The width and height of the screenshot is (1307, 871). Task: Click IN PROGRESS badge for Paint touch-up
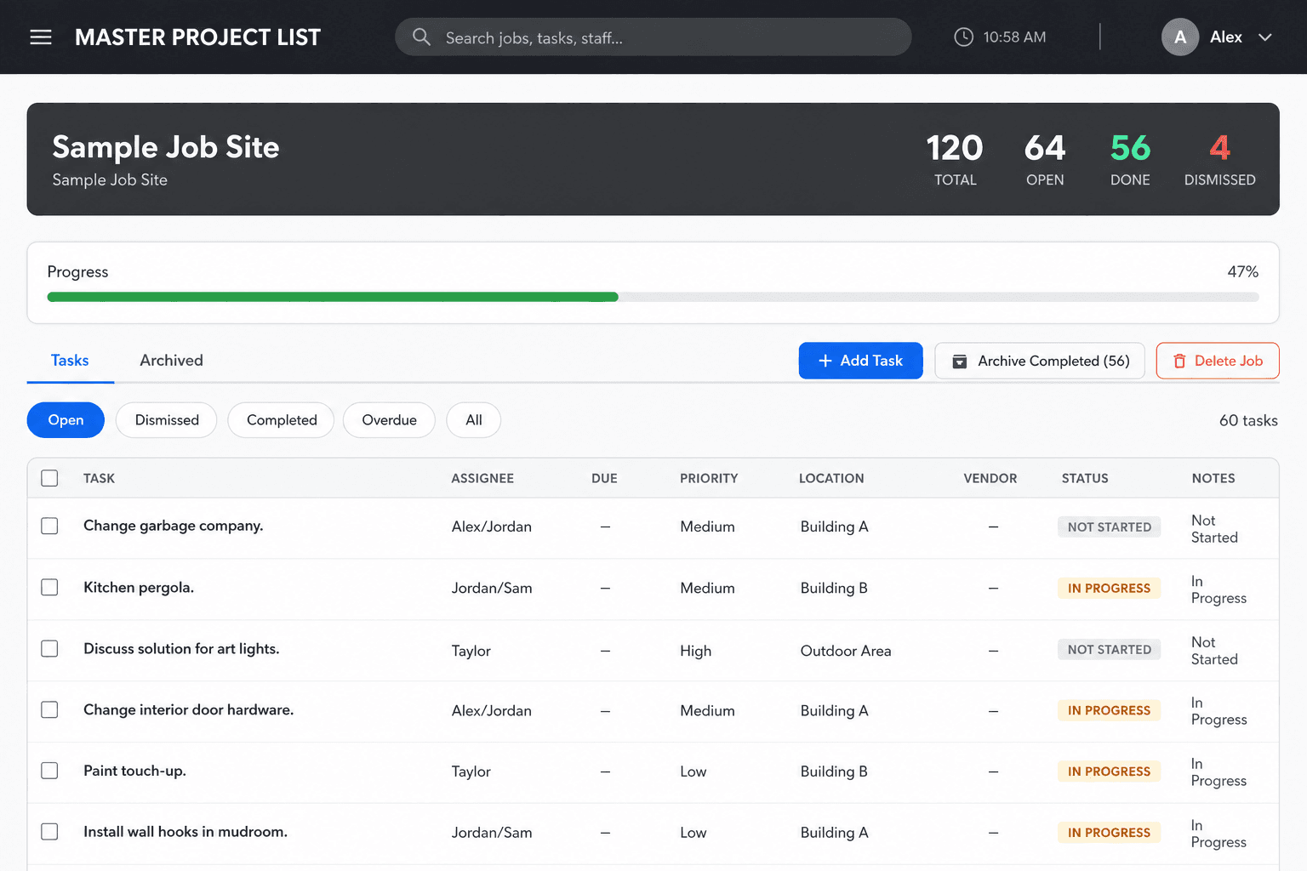point(1109,771)
